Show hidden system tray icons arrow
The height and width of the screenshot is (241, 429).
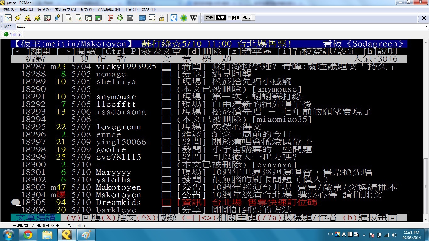click(365, 235)
